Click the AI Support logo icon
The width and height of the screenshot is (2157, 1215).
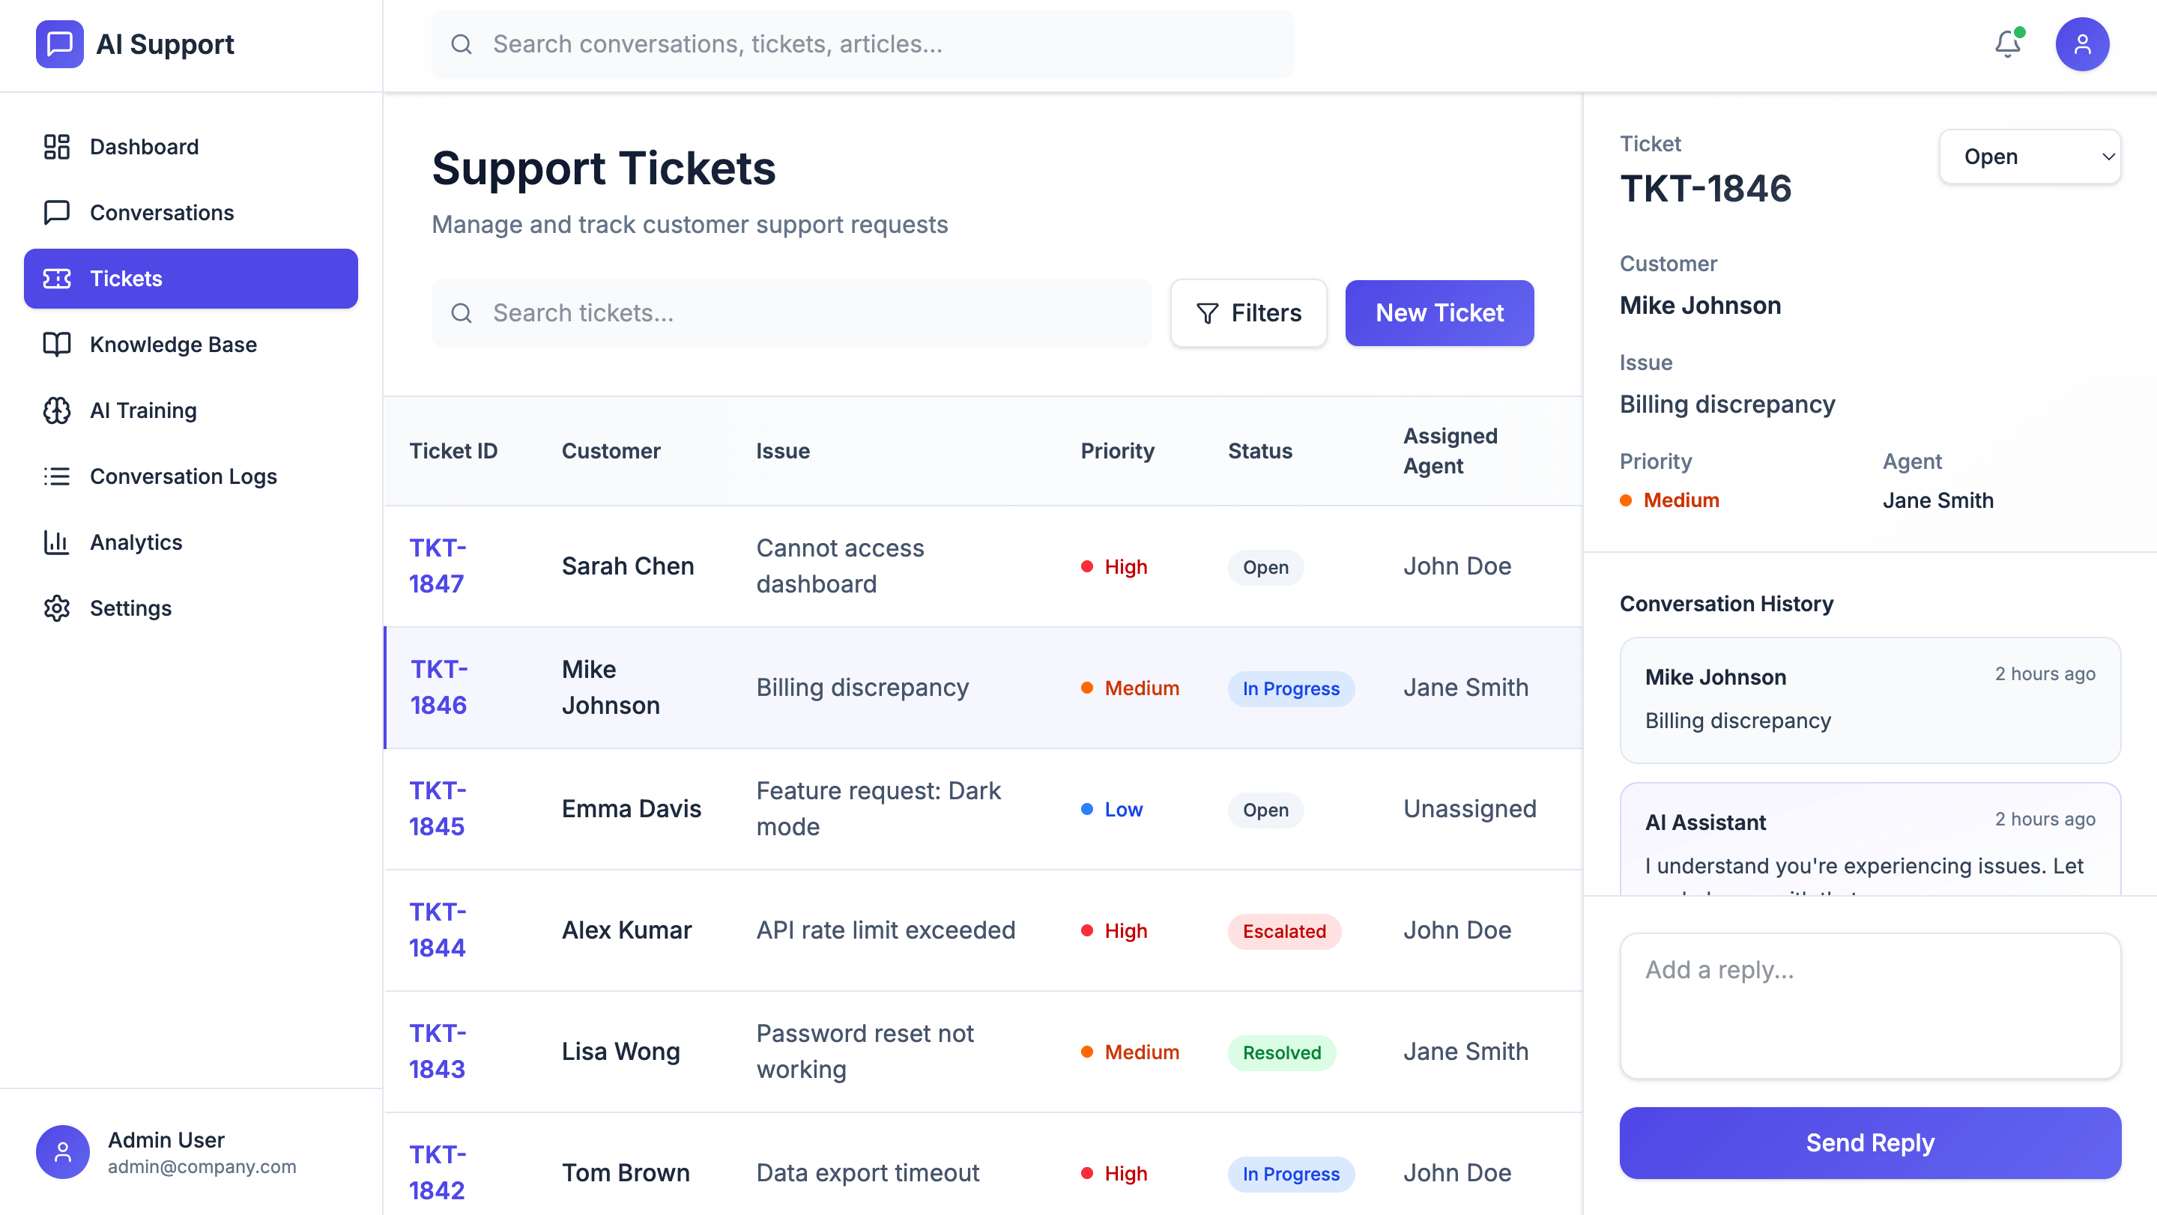pyautogui.click(x=59, y=43)
